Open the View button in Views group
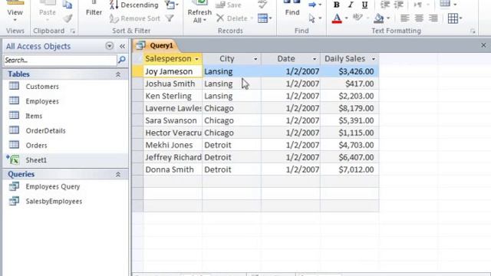Image resolution: width=491 pixels, height=276 pixels. tap(15, 12)
